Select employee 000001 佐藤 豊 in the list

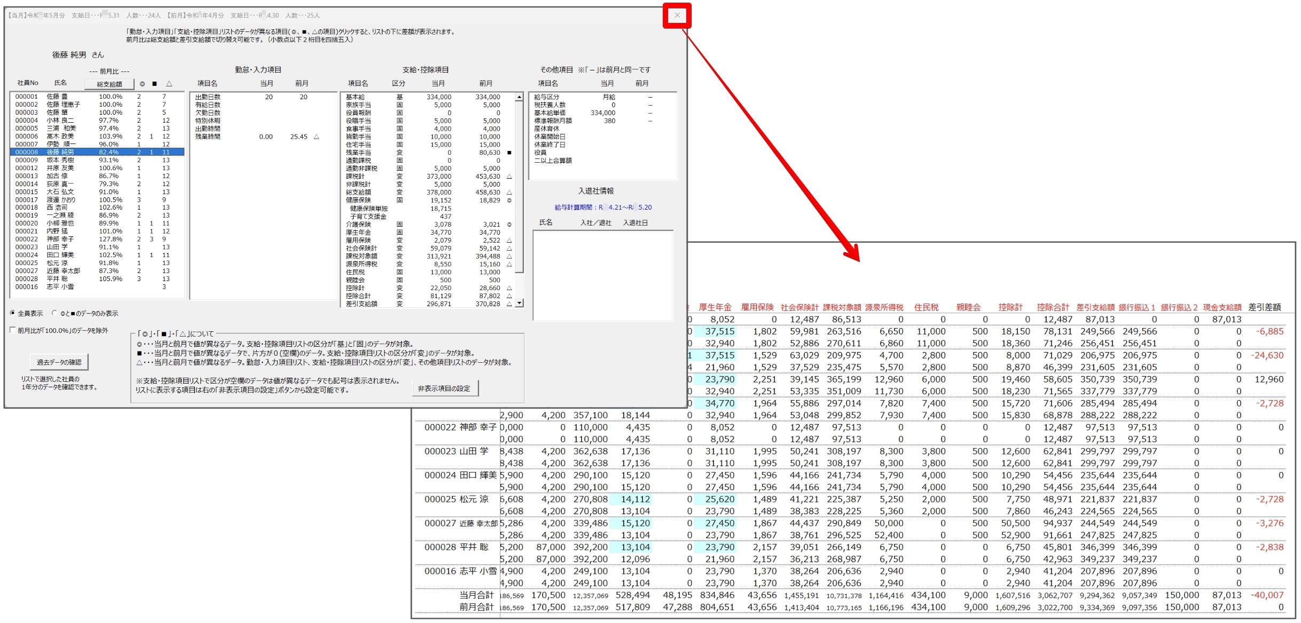click(x=97, y=97)
